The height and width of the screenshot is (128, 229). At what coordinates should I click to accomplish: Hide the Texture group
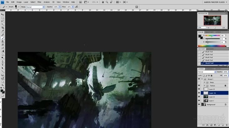(x=199, y=85)
